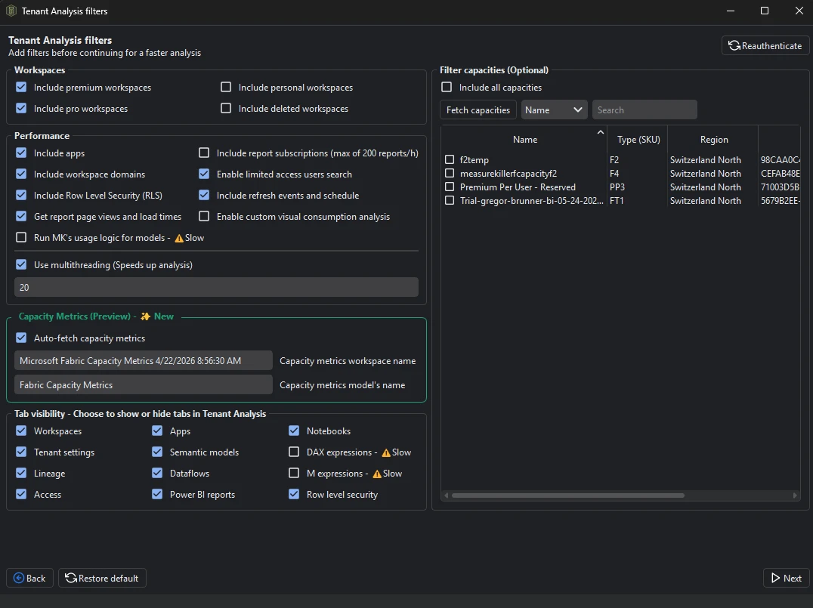
Task: Toggle Notebooks tab visibility
Action: (294, 431)
